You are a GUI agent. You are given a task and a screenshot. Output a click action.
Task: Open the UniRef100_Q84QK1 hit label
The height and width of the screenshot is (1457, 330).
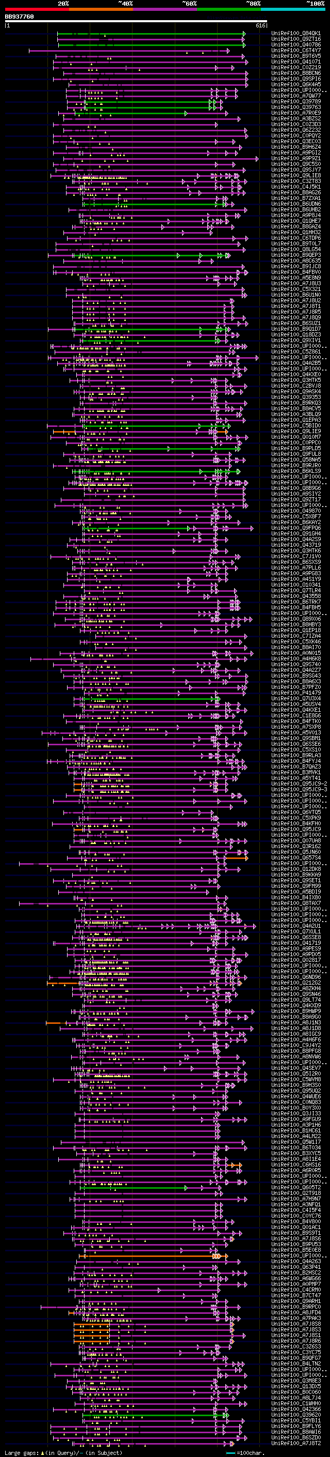(296, 34)
